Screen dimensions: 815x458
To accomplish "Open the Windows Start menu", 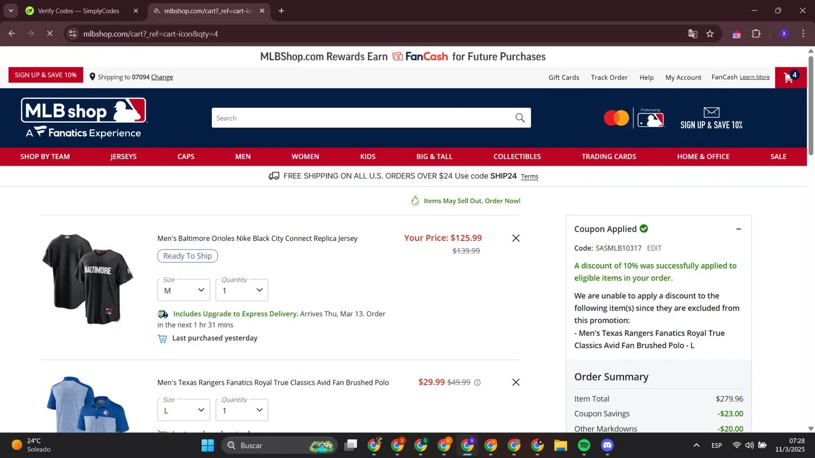I will [208, 446].
